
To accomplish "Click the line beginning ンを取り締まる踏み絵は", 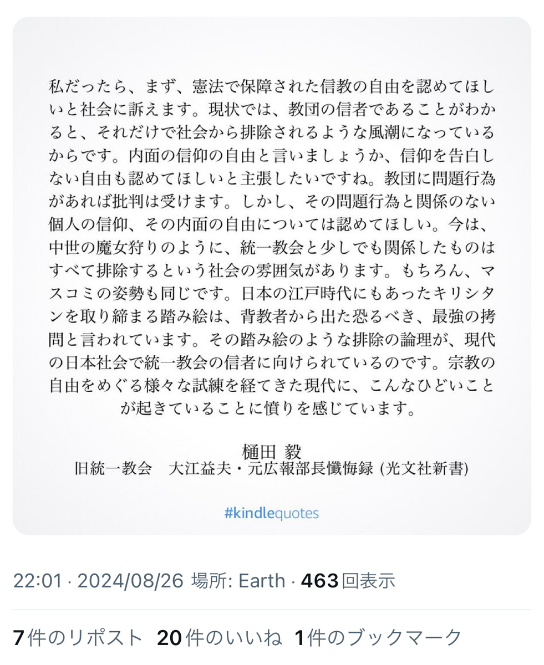I will coord(272,317).
